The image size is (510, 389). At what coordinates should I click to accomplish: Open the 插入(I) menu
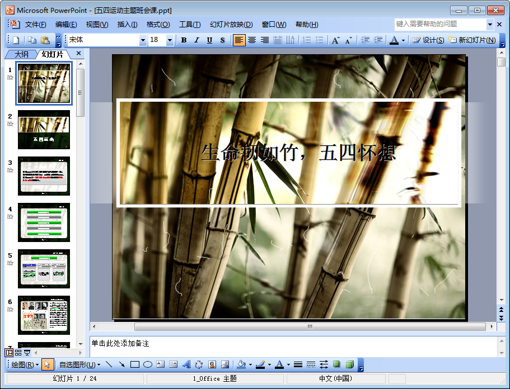pos(127,25)
